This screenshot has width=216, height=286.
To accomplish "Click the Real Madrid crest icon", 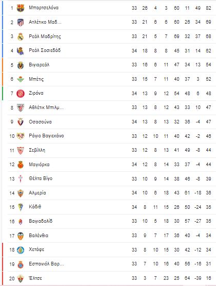I will pyautogui.click(x=21, y=37).
